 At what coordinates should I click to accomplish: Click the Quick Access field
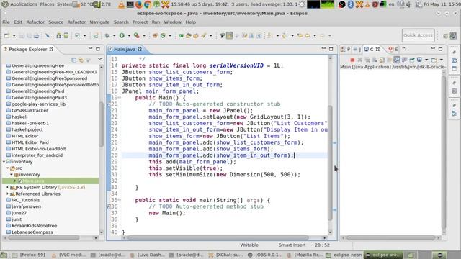(x=418, y=35)
